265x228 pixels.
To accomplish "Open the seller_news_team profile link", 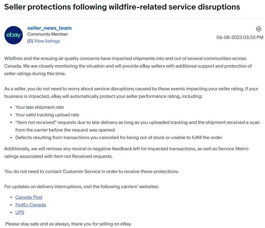I will click(49, 28).
